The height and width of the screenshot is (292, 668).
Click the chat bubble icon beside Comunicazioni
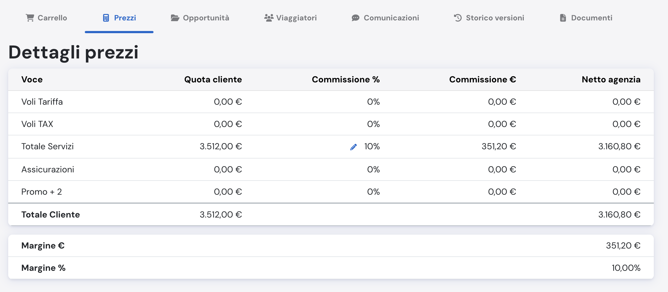(356, 18)
